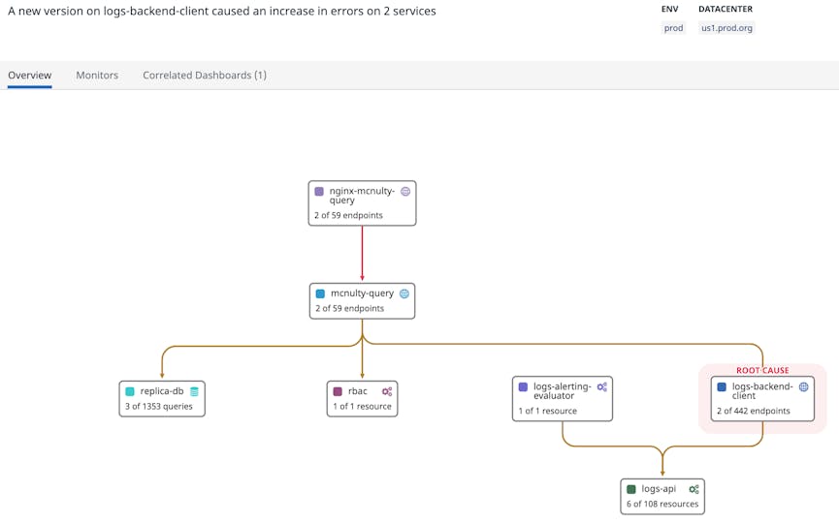Screen dimensions: 839x524
Task: Click logs-alerting-evaluator service type icon
Action: click(x=601, y=386)
